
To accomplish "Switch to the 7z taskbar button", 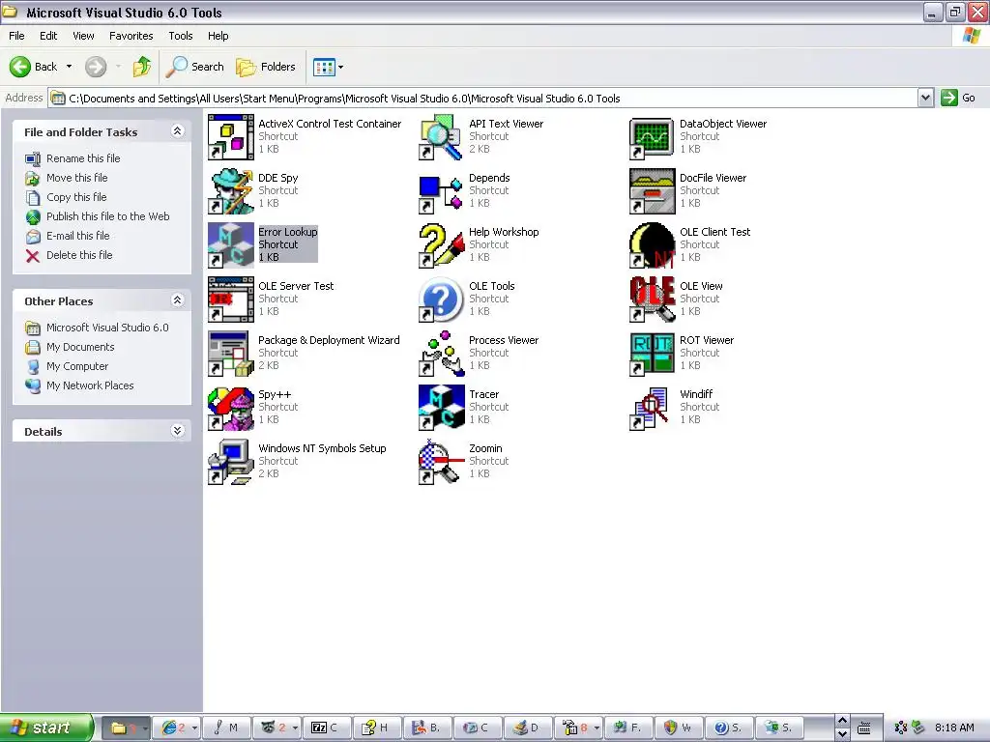I will coord(325,728).
